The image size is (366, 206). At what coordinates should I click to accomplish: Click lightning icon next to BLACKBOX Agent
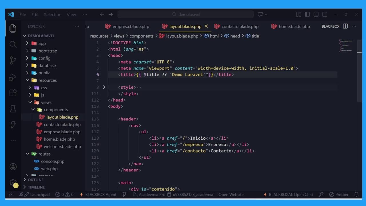coord(124,195)
